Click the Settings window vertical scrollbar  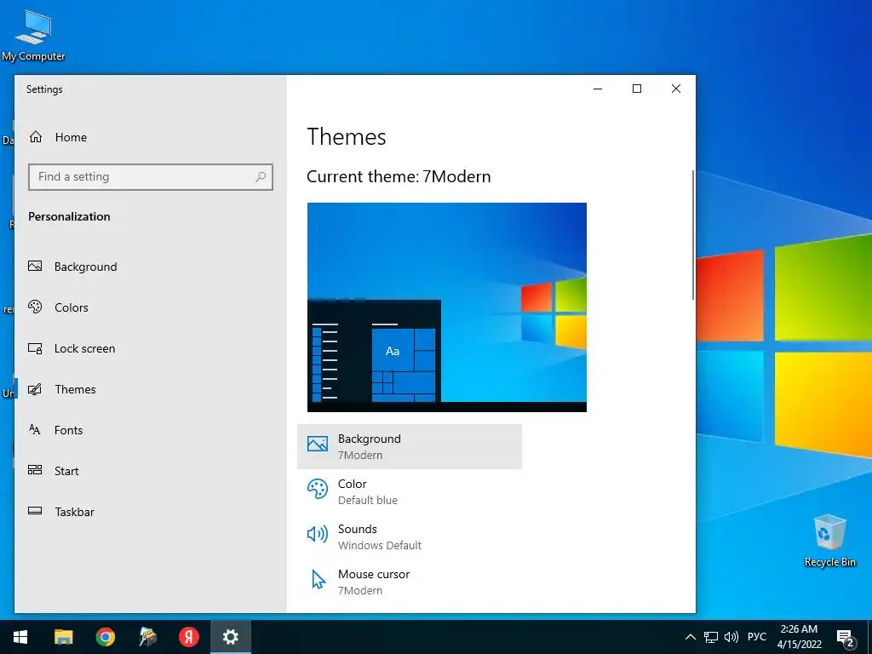[x=693, y=235]
